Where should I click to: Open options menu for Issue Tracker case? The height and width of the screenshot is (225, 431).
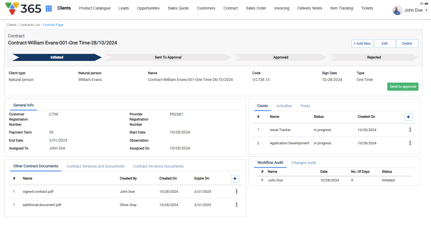[x=410, y=130]
